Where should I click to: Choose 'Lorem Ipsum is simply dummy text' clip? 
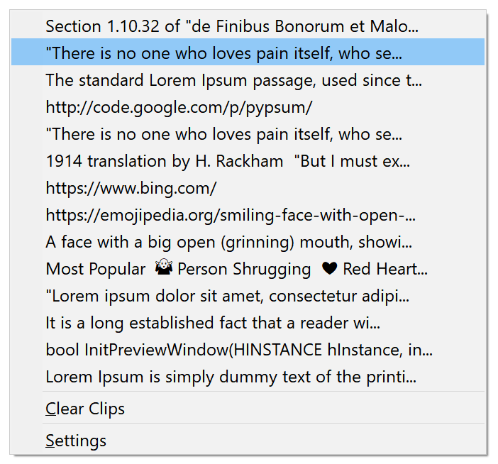coord(248,377)
